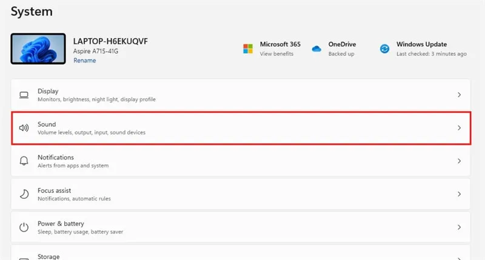Open OneDrive Backed up status

(x=341, y=54)
